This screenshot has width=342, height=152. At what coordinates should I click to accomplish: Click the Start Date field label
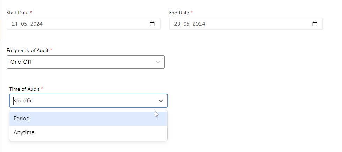[18, 13]
